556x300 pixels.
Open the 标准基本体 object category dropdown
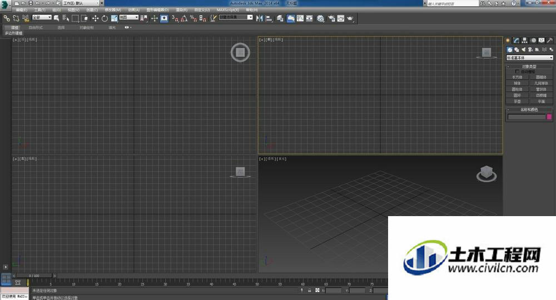[529, 58]
